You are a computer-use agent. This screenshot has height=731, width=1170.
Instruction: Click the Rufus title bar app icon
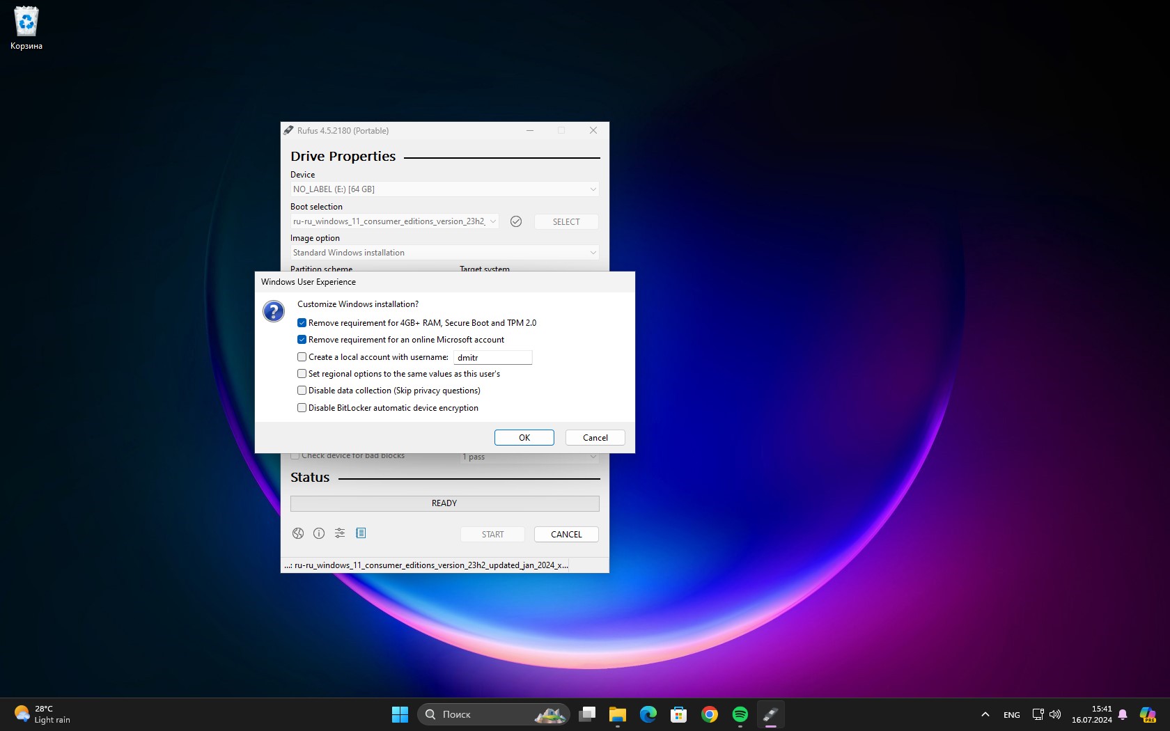pos(288,130)
